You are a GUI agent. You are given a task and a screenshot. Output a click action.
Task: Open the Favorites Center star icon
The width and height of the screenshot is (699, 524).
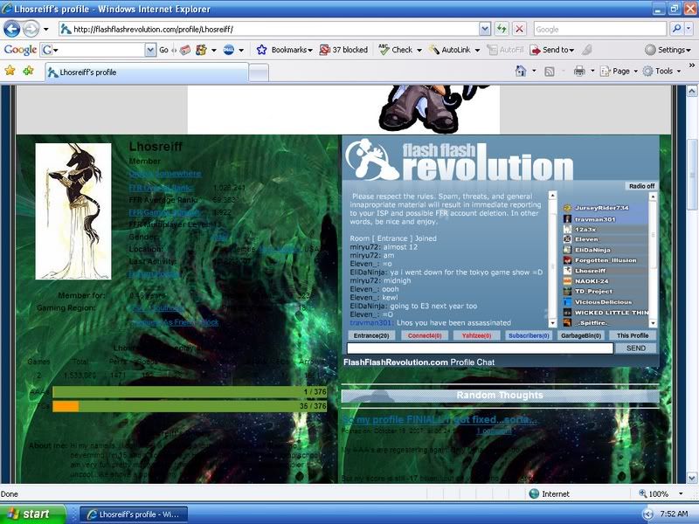click(x=10, y=71)
